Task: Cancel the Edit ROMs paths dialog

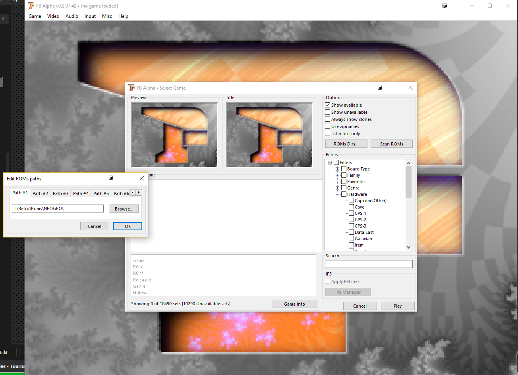Action: pyautogui.click(x=95, y=226)
